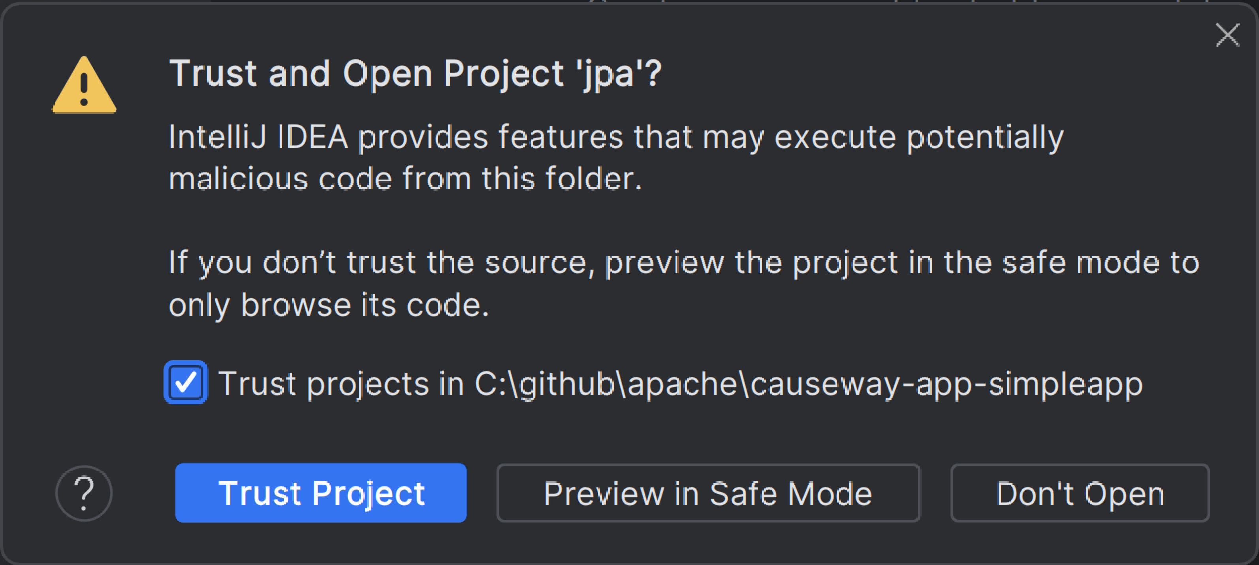Choose Preview in Safe Mode
Viewport: 1259px width, 565px height.
[x=708, y=493]
